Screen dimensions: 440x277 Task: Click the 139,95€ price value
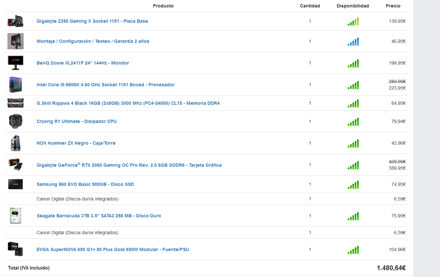click(397, 21)
